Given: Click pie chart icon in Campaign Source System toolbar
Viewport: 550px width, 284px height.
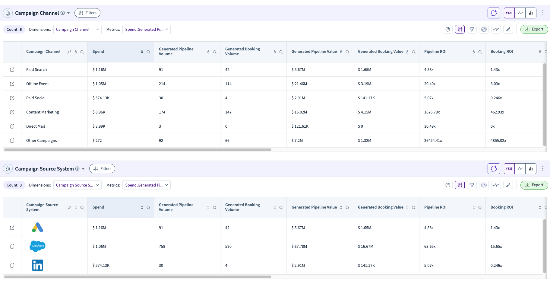Looking at the screenshot, I should click(448, 185).
